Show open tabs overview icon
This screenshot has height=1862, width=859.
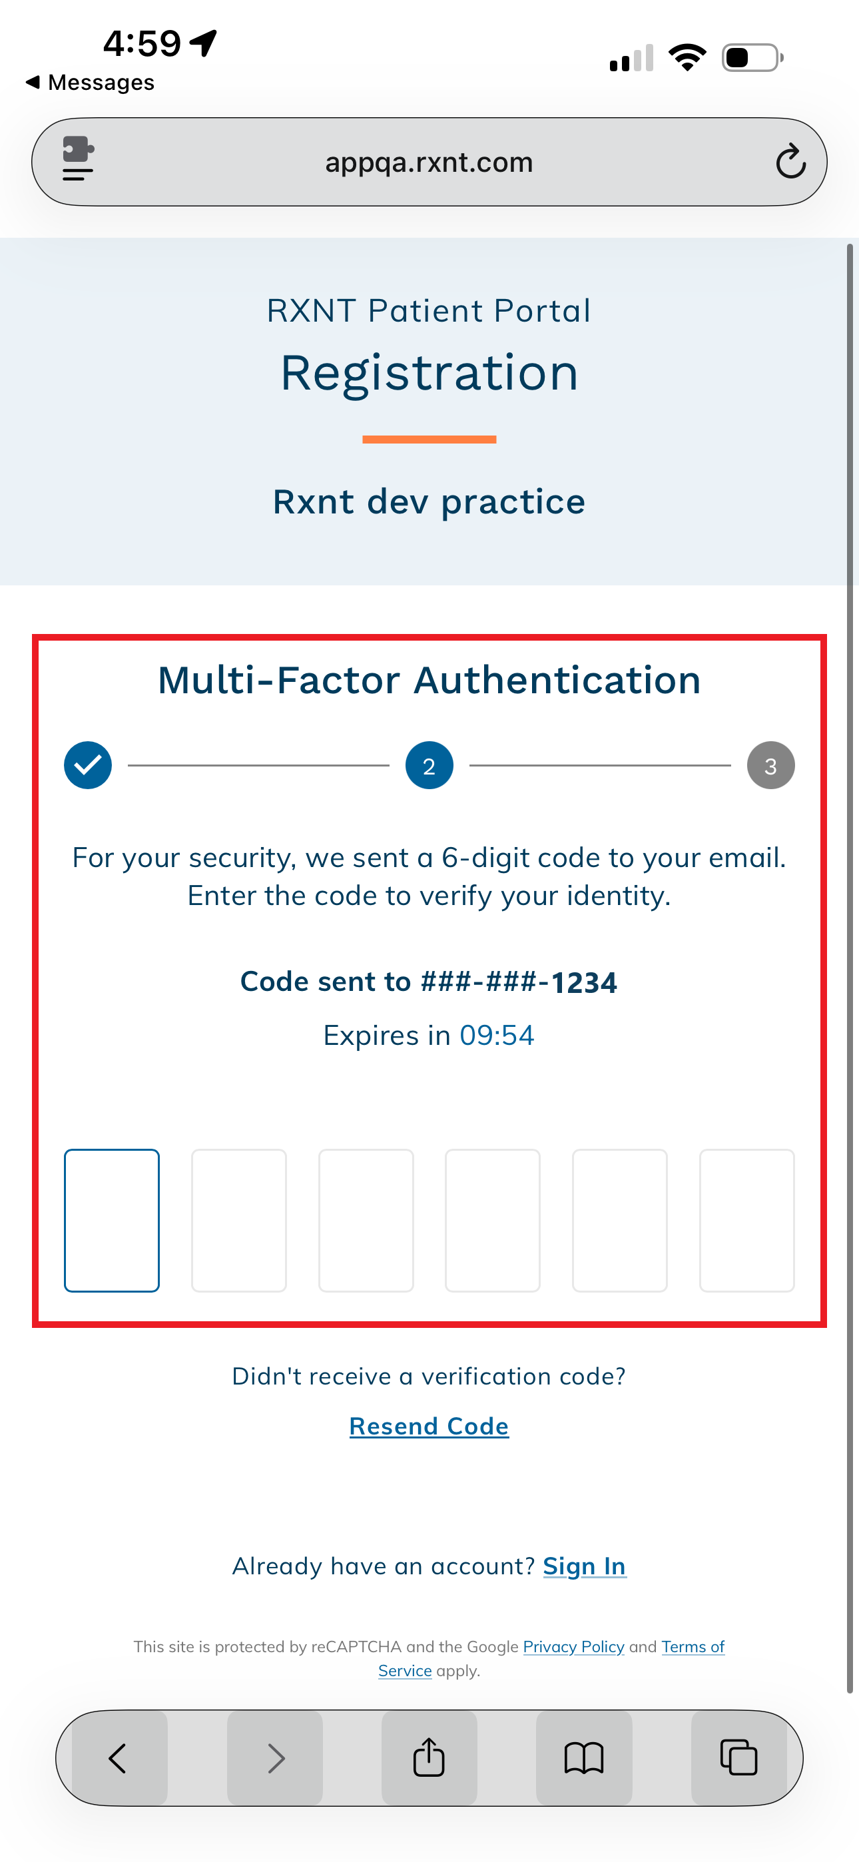738,1757
